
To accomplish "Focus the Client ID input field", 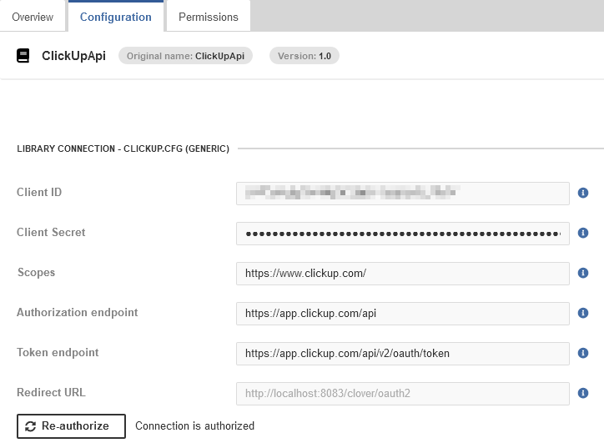I will (x=403, y=194).
